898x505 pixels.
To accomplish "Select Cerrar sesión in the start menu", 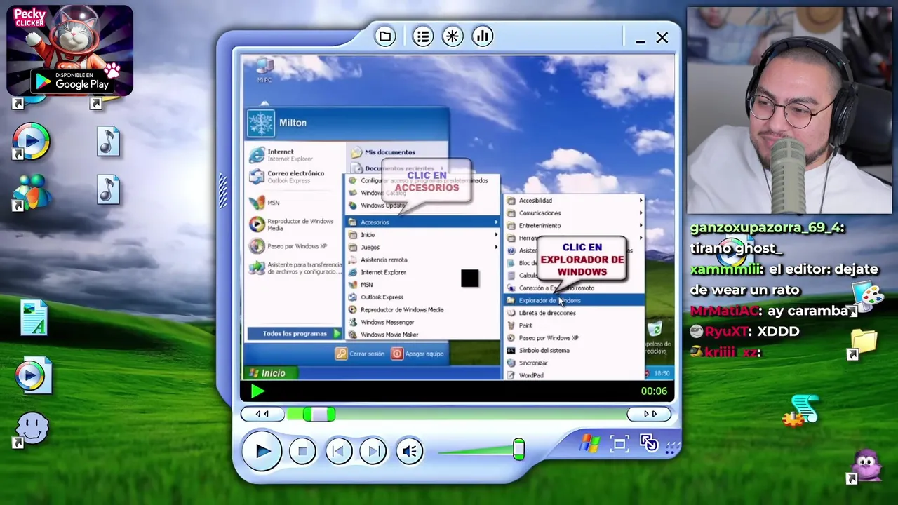I will click(360, 353).
